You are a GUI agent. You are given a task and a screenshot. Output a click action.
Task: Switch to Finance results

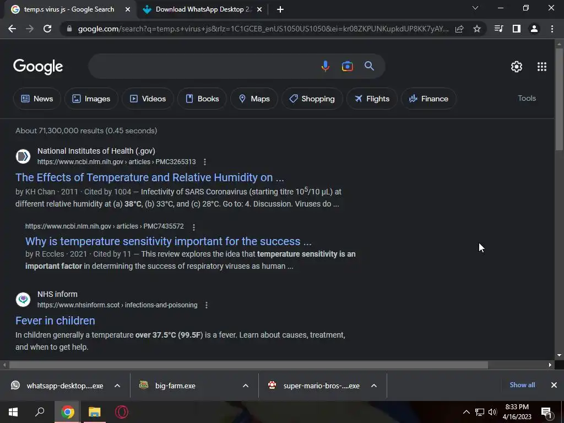point(429,99)
